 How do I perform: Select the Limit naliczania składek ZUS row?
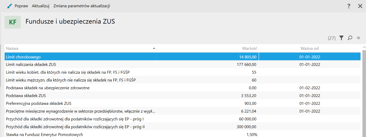click(x=182, y=64)
